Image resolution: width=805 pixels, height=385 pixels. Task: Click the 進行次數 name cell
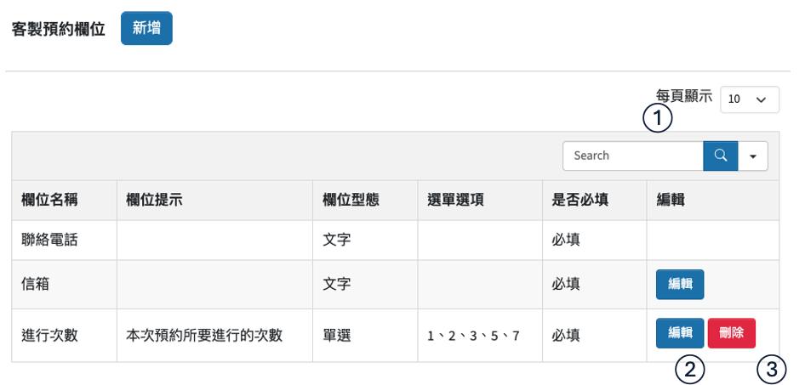coord(49,334)
